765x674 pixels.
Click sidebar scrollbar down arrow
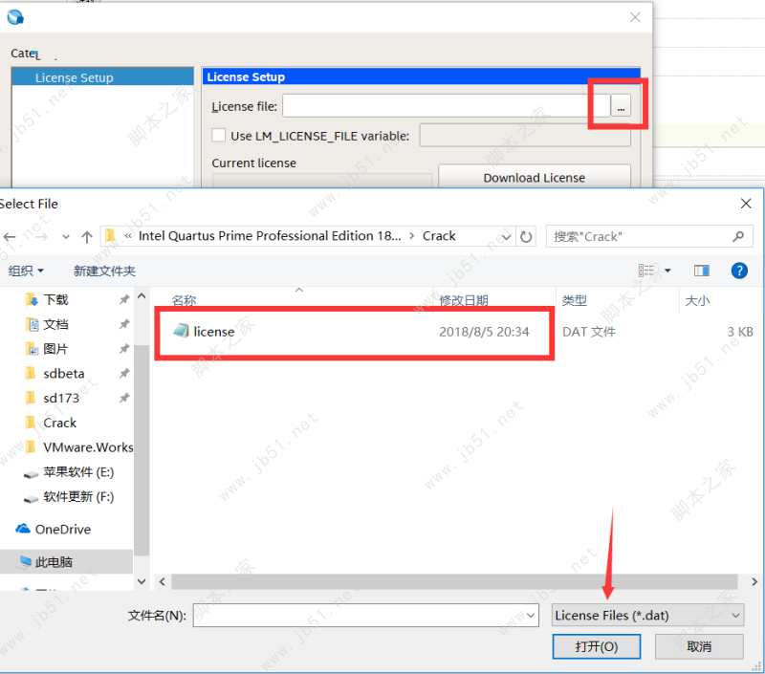tap(142, 581)
